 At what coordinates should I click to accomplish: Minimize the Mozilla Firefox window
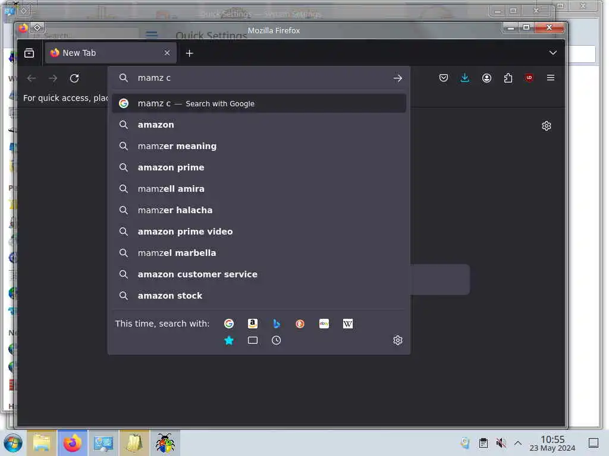tap(511, 27)
